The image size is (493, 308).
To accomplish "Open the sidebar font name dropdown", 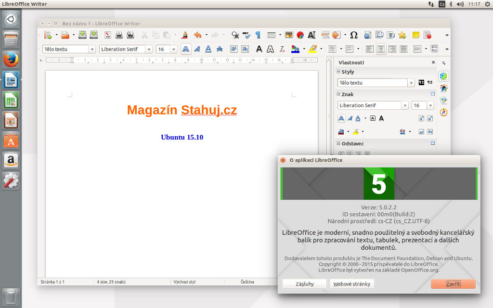I will pos(405,105).
